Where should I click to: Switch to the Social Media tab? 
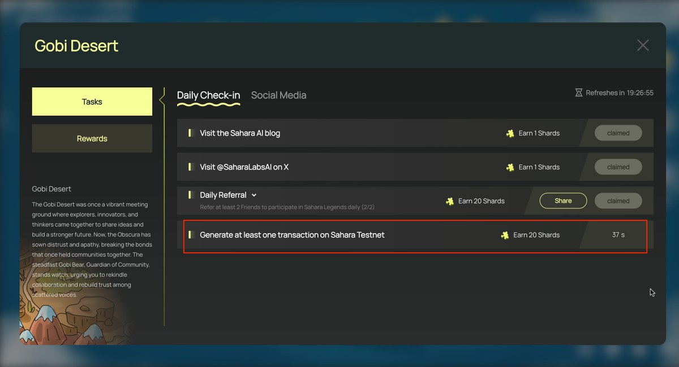coord(278,95)
